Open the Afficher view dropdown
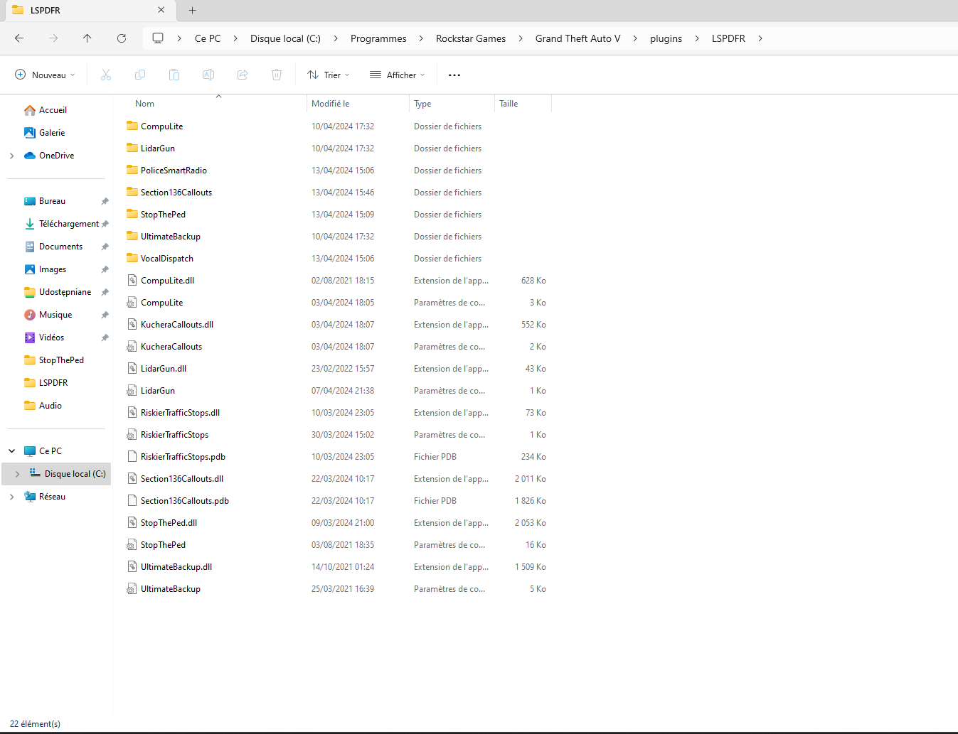 pos(397,75)
